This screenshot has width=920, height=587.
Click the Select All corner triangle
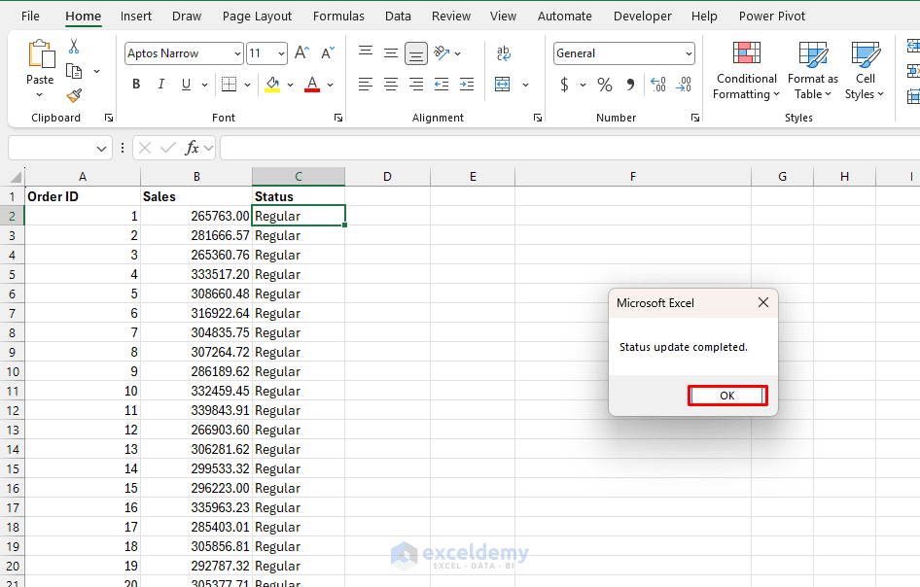click(16, 177)
